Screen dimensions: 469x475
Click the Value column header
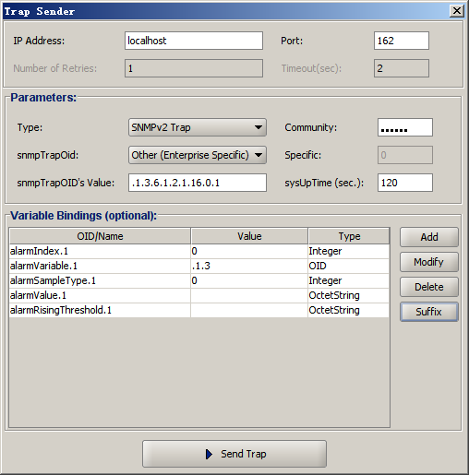(x=249, y=236)
